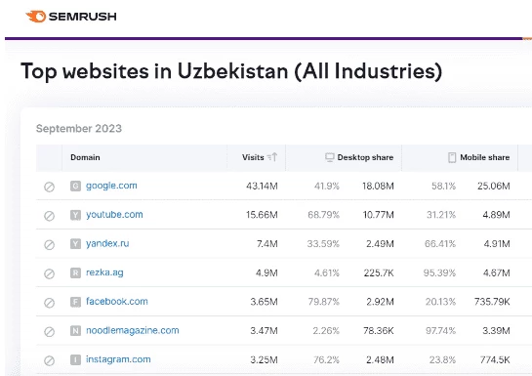
Task: Open the rezka.ag domain link
Action: (x=104, y=272)
